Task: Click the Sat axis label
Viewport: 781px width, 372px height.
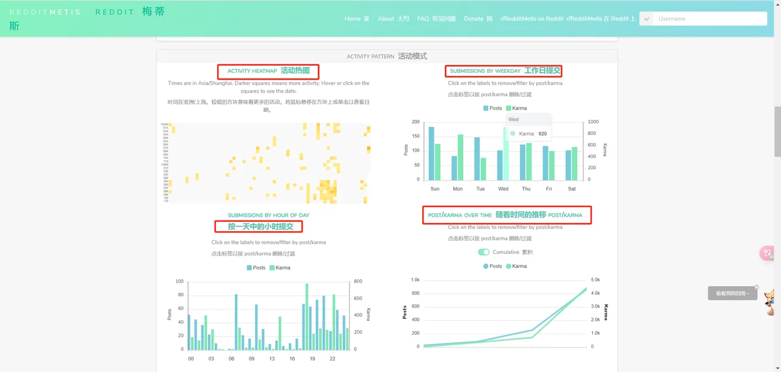Action: coord(572,189)
